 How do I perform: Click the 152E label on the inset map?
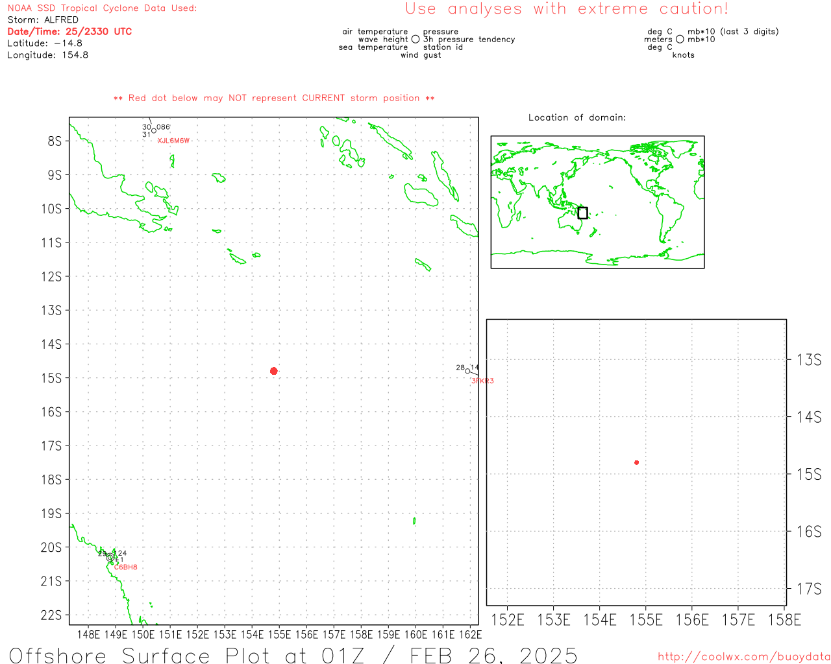click(508, 621)
